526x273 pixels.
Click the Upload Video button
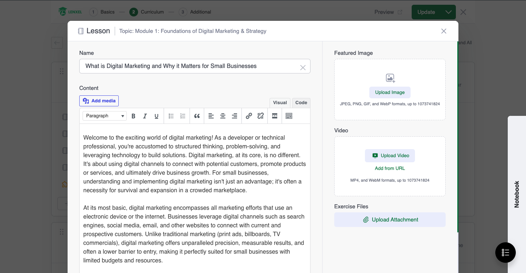pos(390,156)
